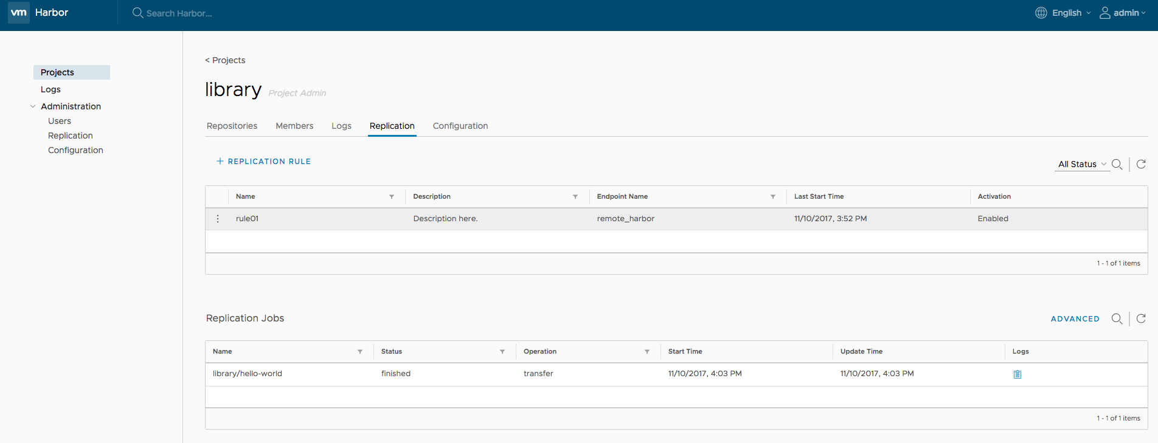Filter rules by Description column

(575, 197)
